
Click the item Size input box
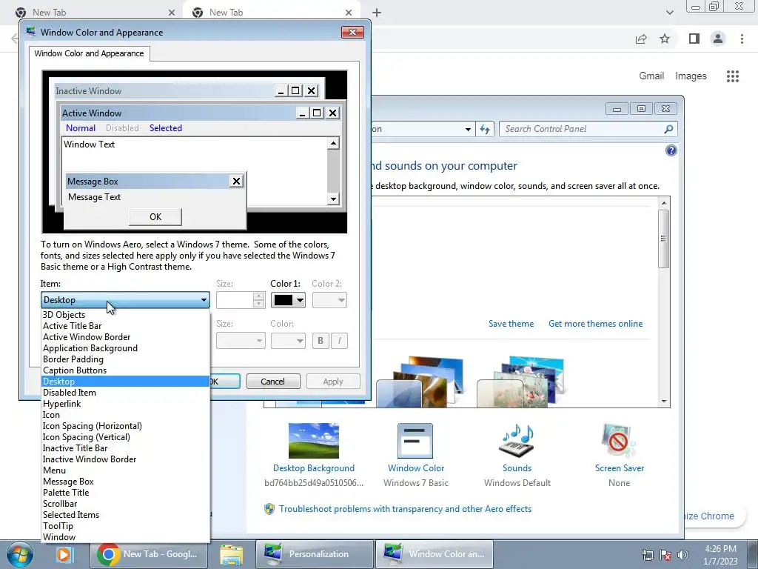235,300
